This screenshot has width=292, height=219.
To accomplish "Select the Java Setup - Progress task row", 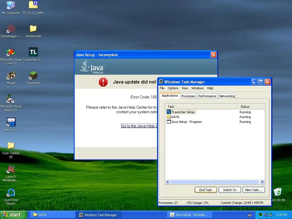I will tap(215, 121).
